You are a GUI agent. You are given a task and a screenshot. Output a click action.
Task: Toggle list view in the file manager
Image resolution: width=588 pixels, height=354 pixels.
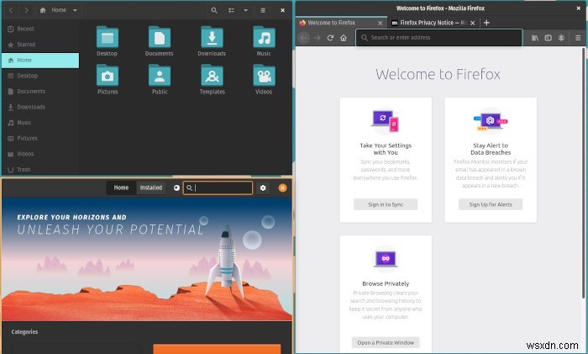pos(231,10)
